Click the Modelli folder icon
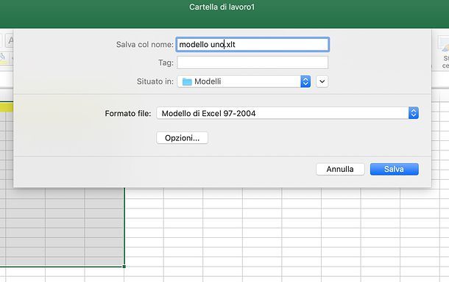This screenshot has width=449, height=282. coord(187,82)
